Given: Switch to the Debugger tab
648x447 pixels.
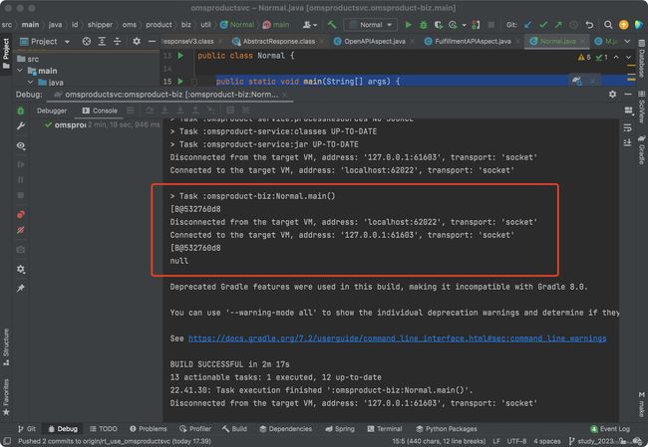Looking at the screenshot, I should pyautogui.click(x=52, y=111).
